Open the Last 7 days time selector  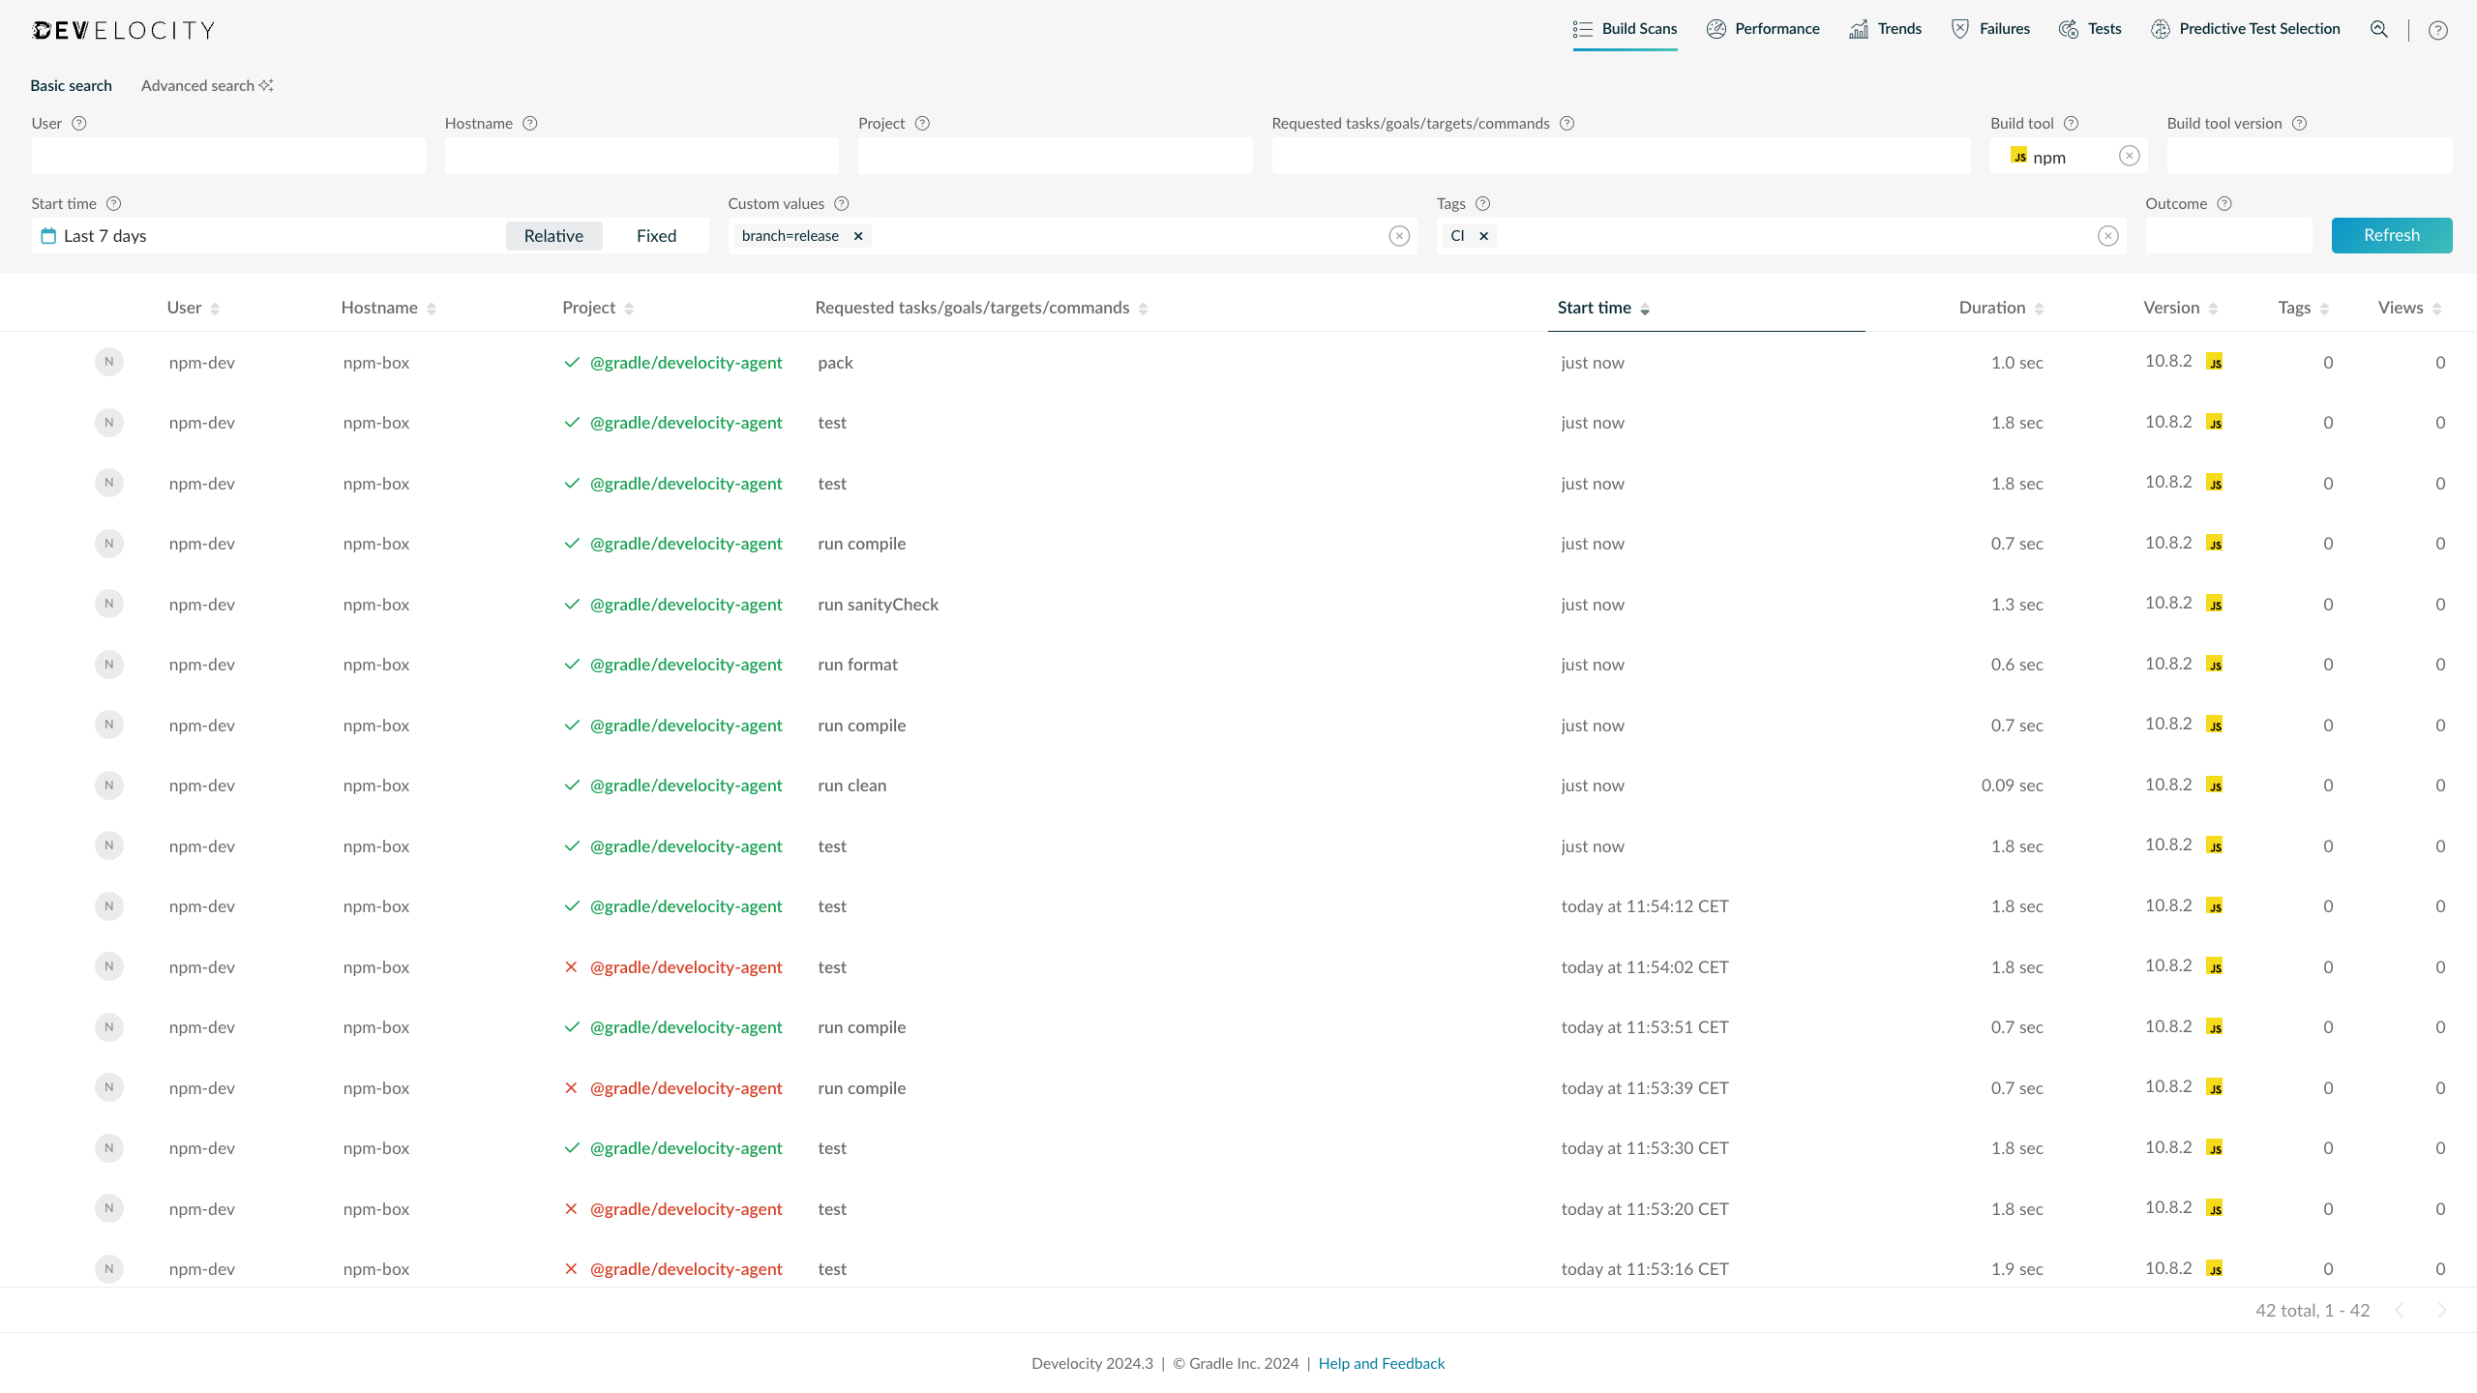click(267, 236)
